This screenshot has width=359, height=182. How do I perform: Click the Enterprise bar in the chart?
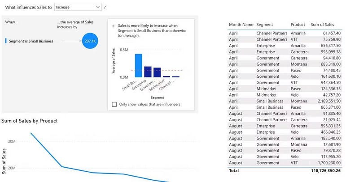(148, 72)
